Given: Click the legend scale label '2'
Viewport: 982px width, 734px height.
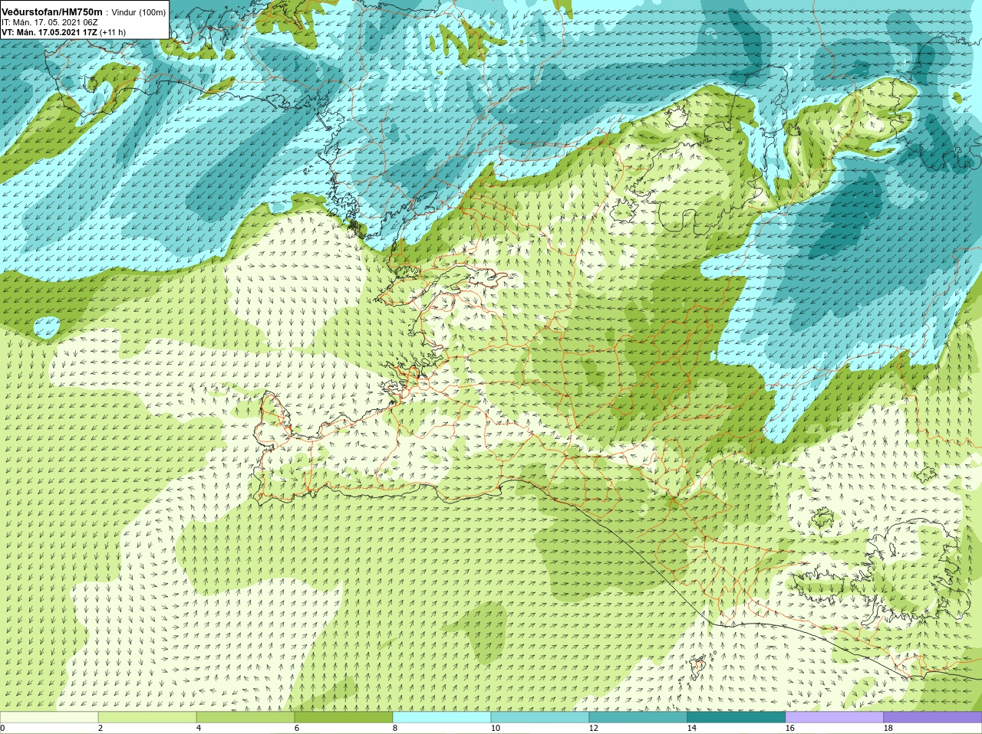Looking at the screenshot, I should 101,728.
